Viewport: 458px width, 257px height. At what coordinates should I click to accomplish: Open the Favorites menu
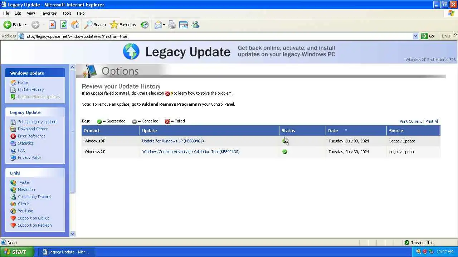[48, 13]
